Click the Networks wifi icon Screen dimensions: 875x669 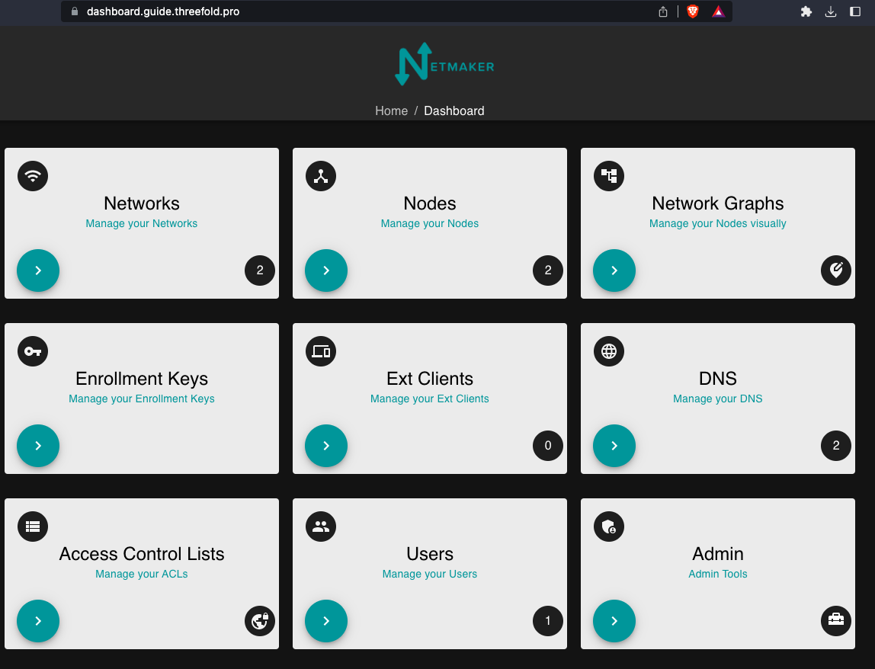(33, 176)
